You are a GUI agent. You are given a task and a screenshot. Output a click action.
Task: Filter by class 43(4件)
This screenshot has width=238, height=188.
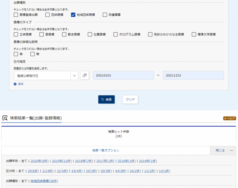(x=77, y=171)
